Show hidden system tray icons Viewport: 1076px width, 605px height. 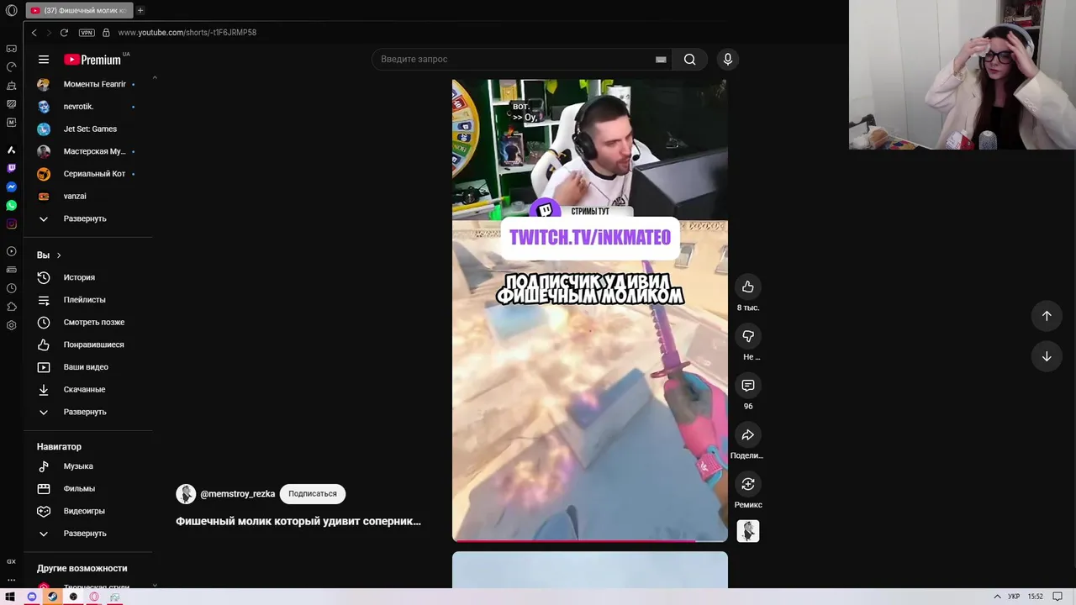click(x=998, y=597)
